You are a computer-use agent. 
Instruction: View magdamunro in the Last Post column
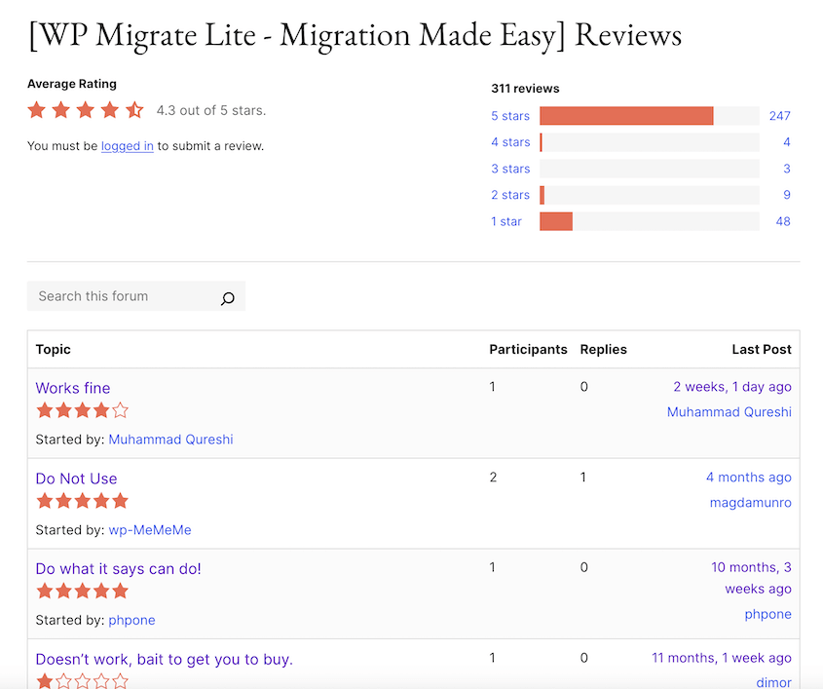click(750, 502)
